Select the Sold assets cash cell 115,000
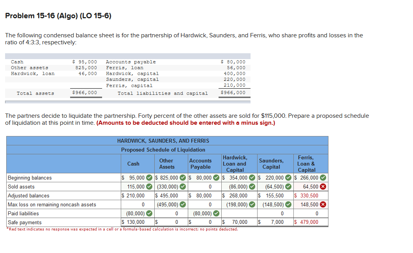413x253 pixels. point(138,187)
